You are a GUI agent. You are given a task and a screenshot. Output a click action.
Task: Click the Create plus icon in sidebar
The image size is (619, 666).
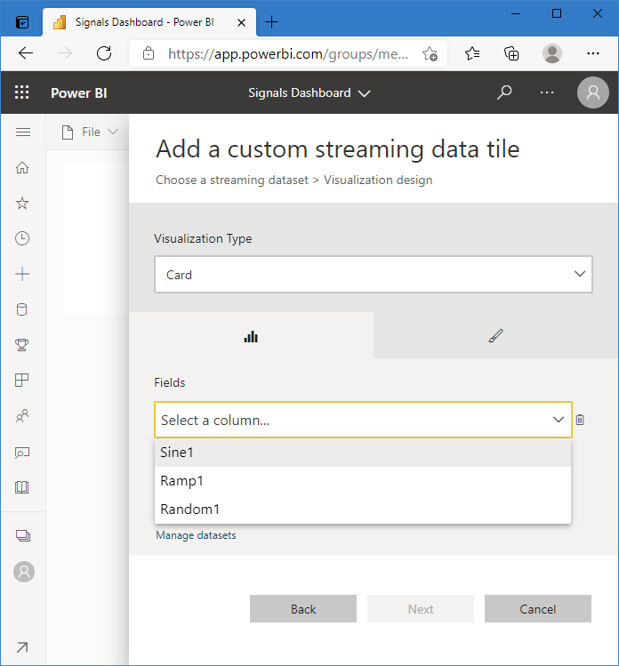[x=22, y=274]
